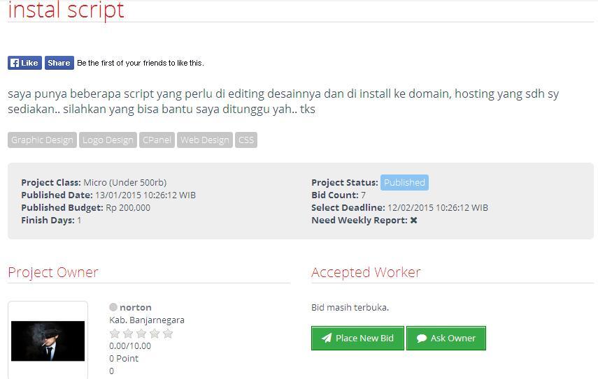Click the Published status badge
This screenshot has height=379, width=598.
[404, 183]
